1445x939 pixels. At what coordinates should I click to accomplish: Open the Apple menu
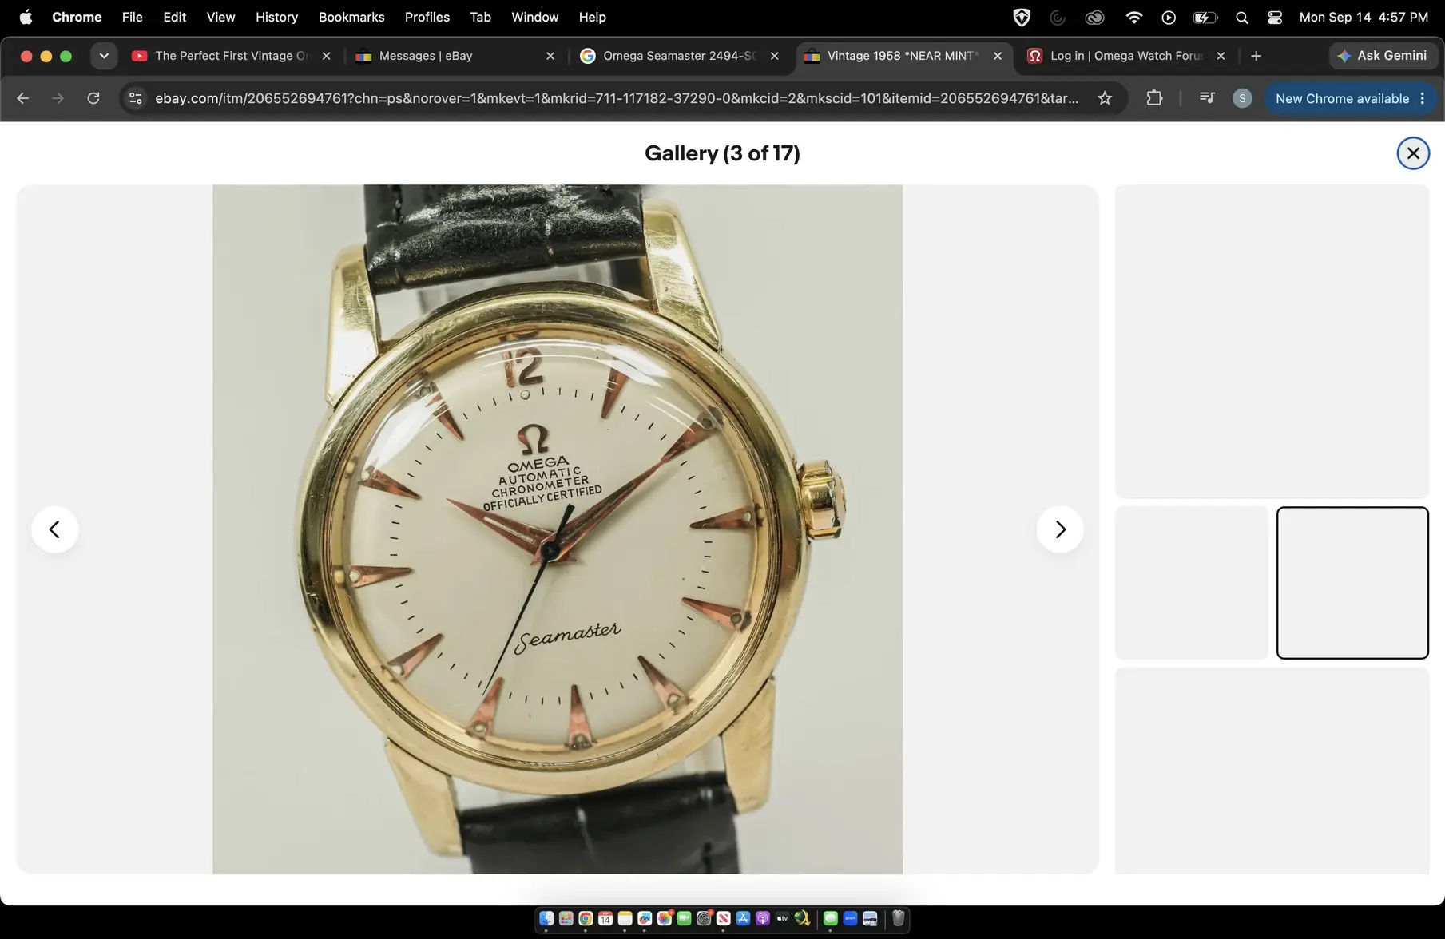coord(26,17)
